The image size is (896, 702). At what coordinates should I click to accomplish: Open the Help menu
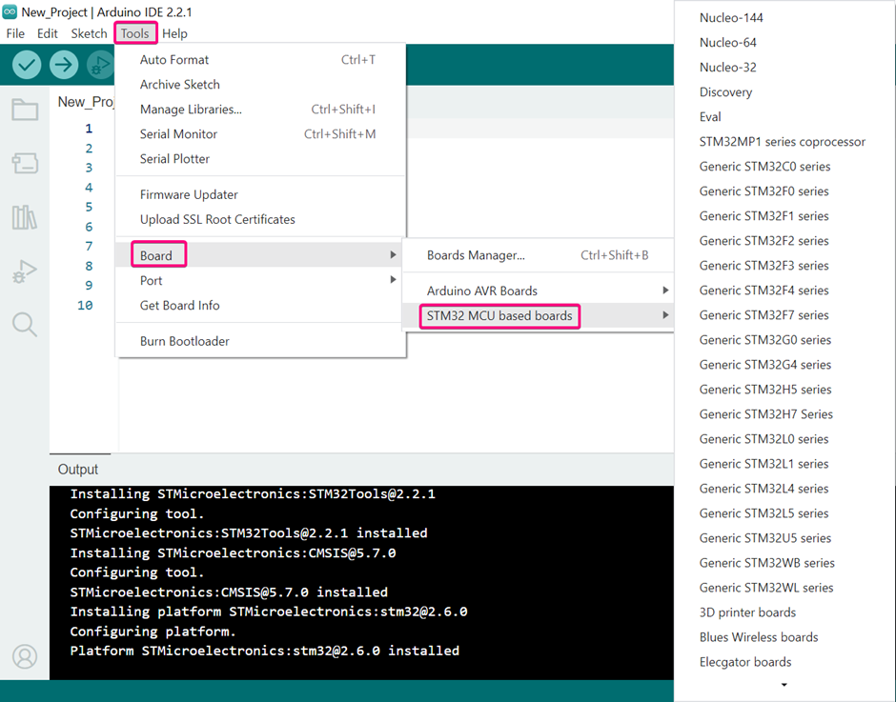coord(174,33)
